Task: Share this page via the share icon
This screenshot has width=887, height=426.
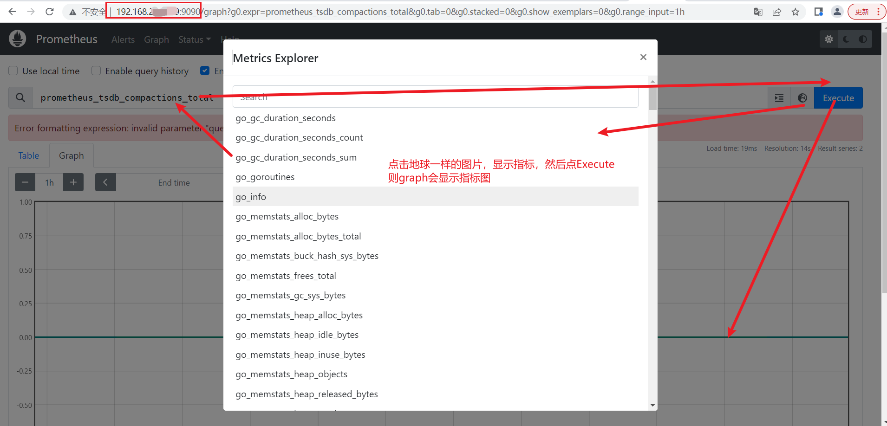Action: [x=777, y=12]
